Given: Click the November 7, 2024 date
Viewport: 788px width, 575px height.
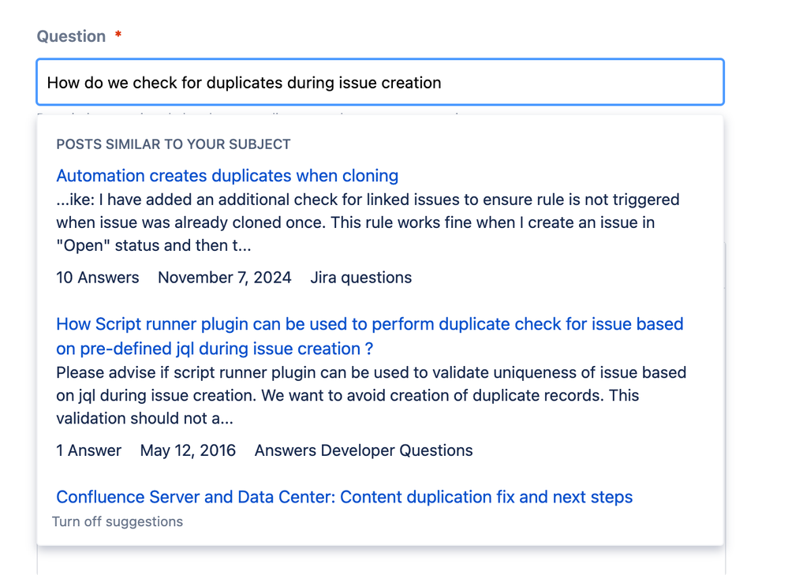Looking at the screenshot, I should click(225, 278).
